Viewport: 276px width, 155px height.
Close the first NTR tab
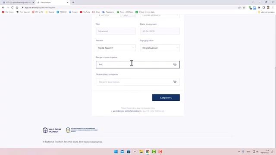point(33,3)
